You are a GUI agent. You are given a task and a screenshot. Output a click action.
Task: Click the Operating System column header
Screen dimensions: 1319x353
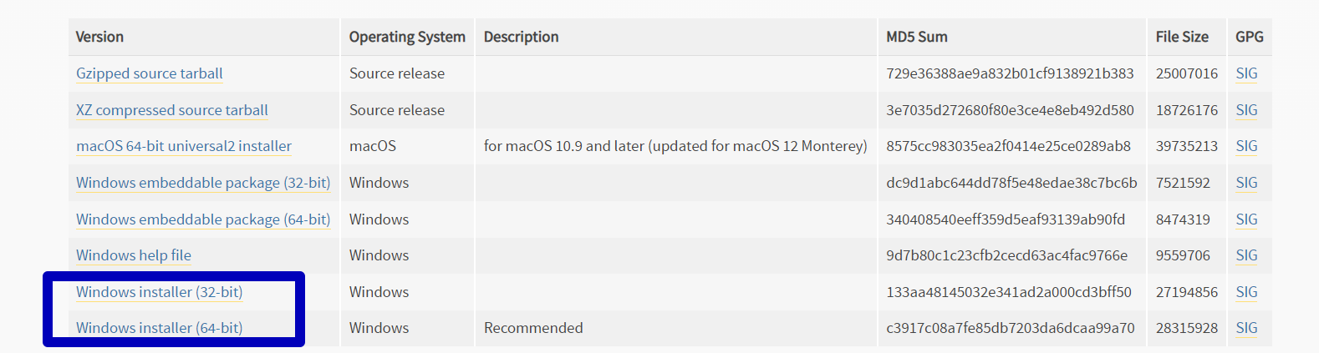tap(407, 37)
